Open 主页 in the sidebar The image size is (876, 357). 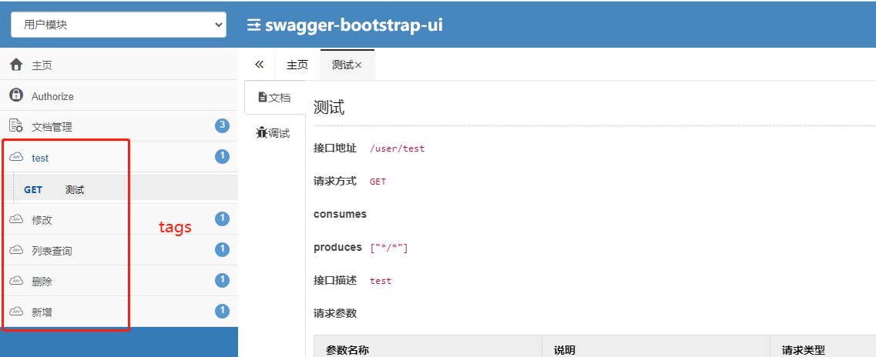(119, 65)
